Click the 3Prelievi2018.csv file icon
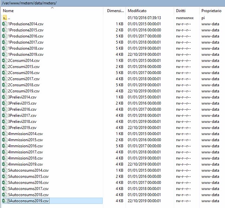The width and height of the screenshot is (225, 208). (x=5, y=121)
